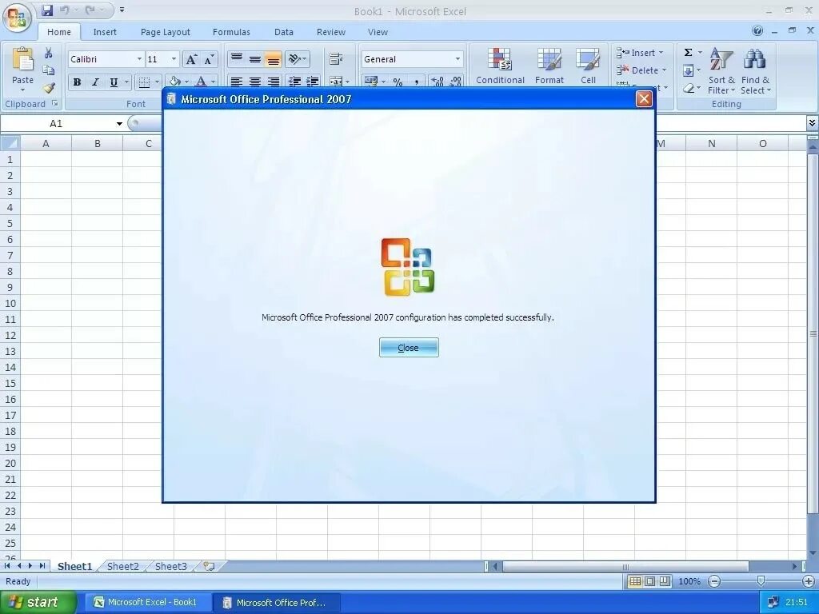The width and height of the screenshot is (819, 614).
Task: Click the Comma Style icon
Action: coord(416,82)
